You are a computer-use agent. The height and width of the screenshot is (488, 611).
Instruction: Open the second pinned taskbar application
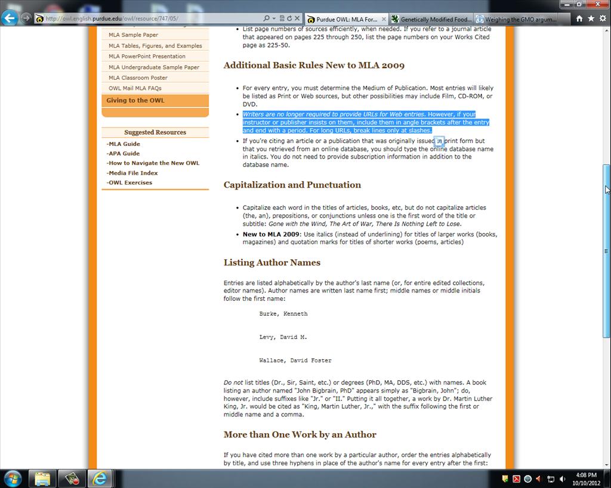pos(72,478)
